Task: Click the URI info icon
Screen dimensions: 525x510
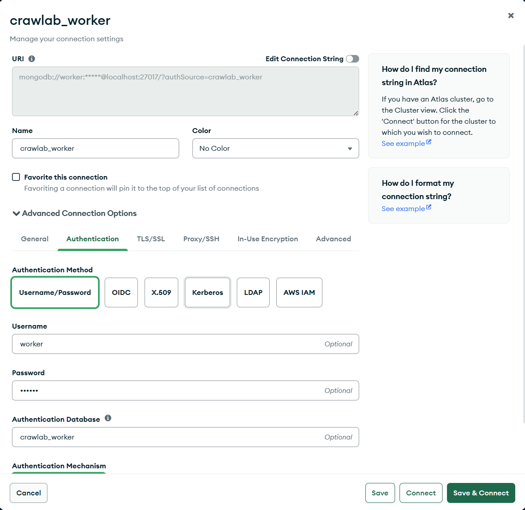Action: click(x=32, y=59)
